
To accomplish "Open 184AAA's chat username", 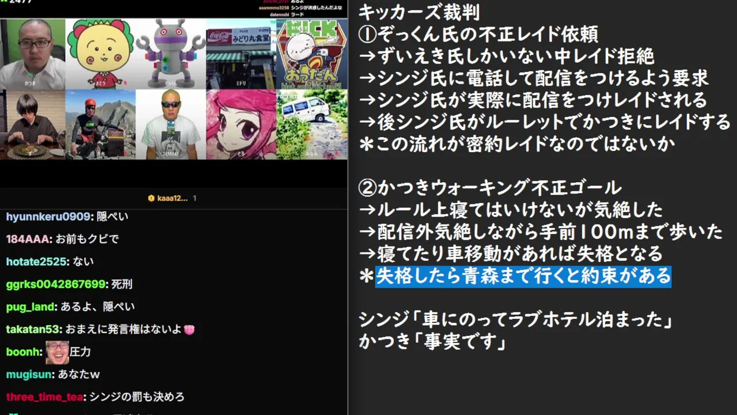I will click(x=29, y=239).
